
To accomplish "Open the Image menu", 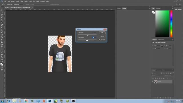I will click(13, 1).
